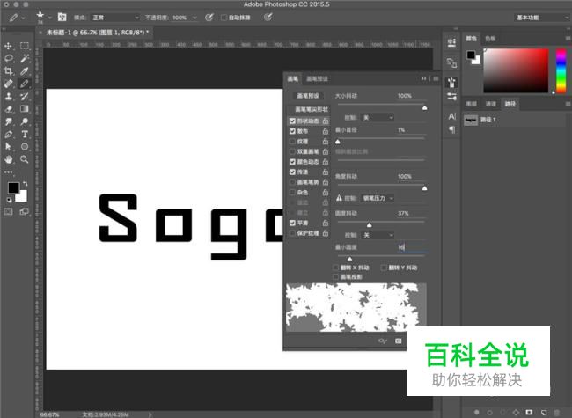
Task: Select the History Brush tool
Action: (25, 96)
